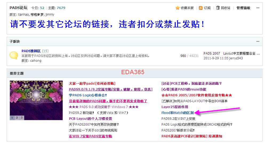This screenshot has height=144, width=266.
Task: Open 管理面板 admin panel
Action: pyautogui.click(x=243, y=8)
